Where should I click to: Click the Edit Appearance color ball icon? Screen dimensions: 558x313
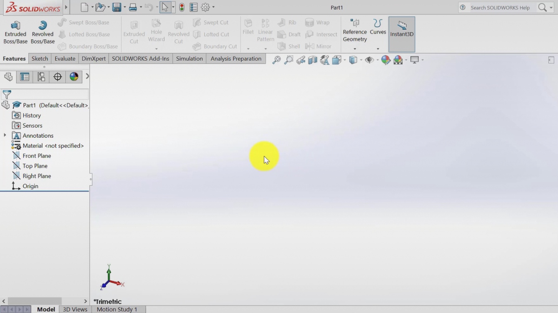pyautogui.click(x=385, y=60)
